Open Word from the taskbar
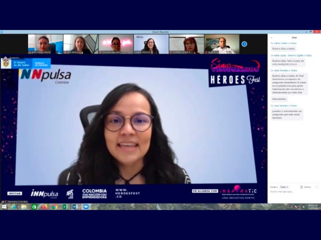The image size is (321, 240). (x=76, y=207)
